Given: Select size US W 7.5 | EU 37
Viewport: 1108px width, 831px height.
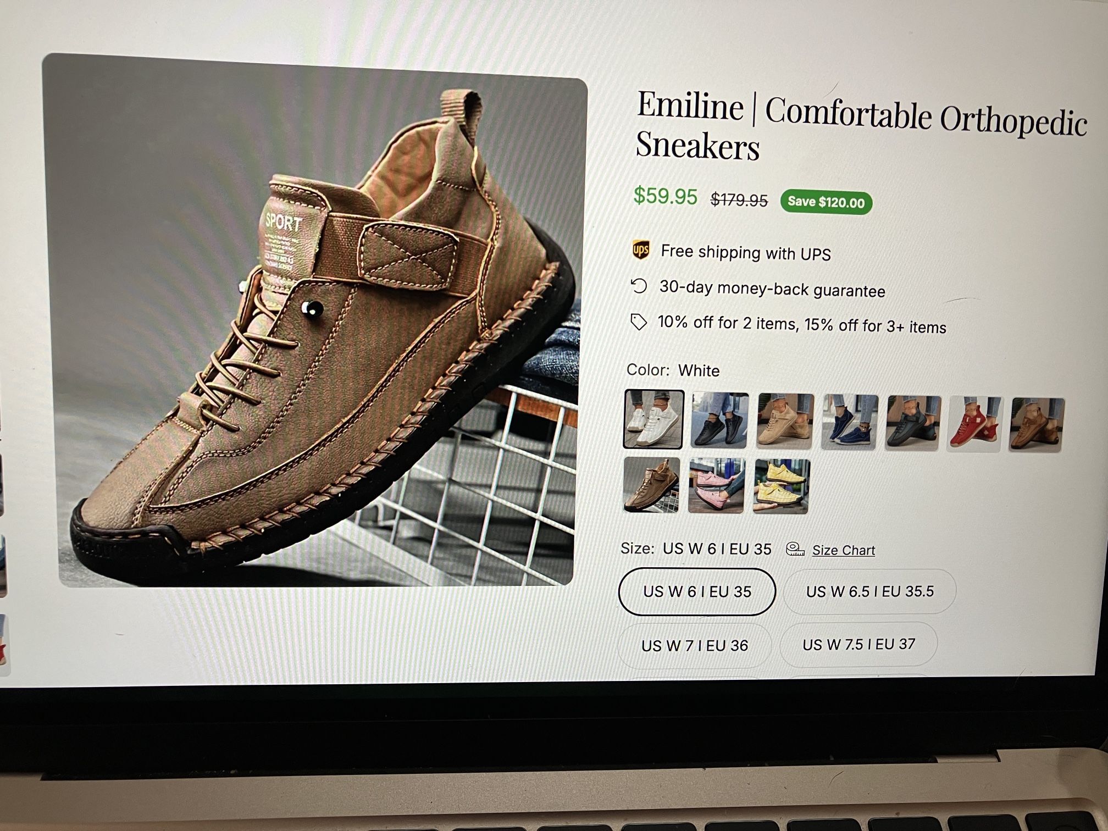Looking at the screenshot, I should 858,644.
